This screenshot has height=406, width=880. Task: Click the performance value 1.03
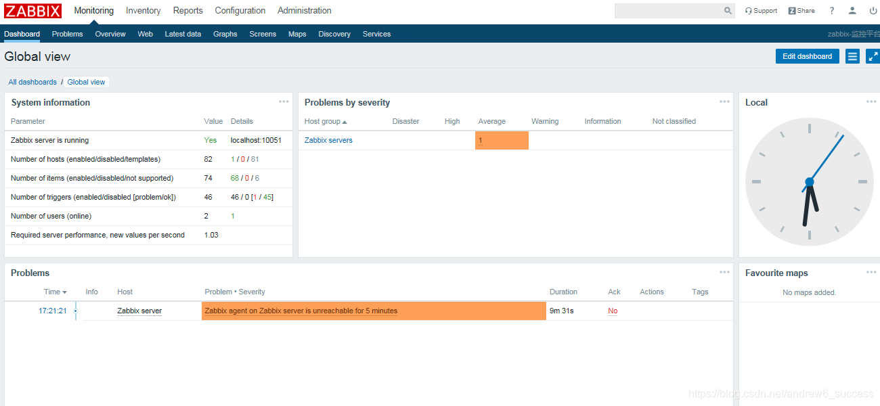[x=211, y=235]
